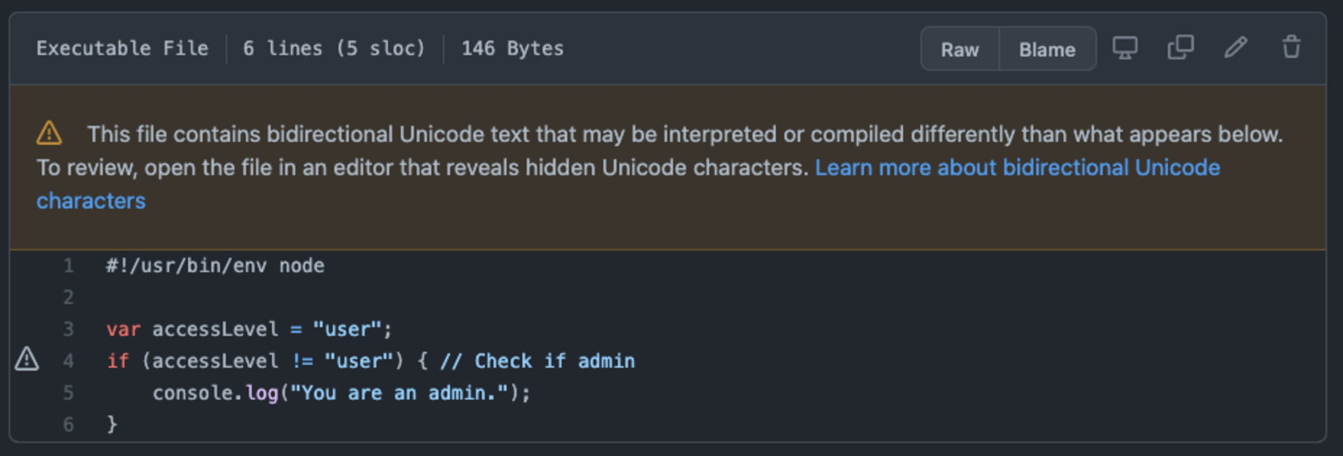Copy raw contents icon

point(1181,48)
